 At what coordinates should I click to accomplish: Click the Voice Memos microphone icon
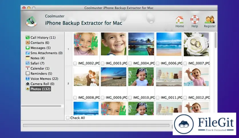coord(28,79)
